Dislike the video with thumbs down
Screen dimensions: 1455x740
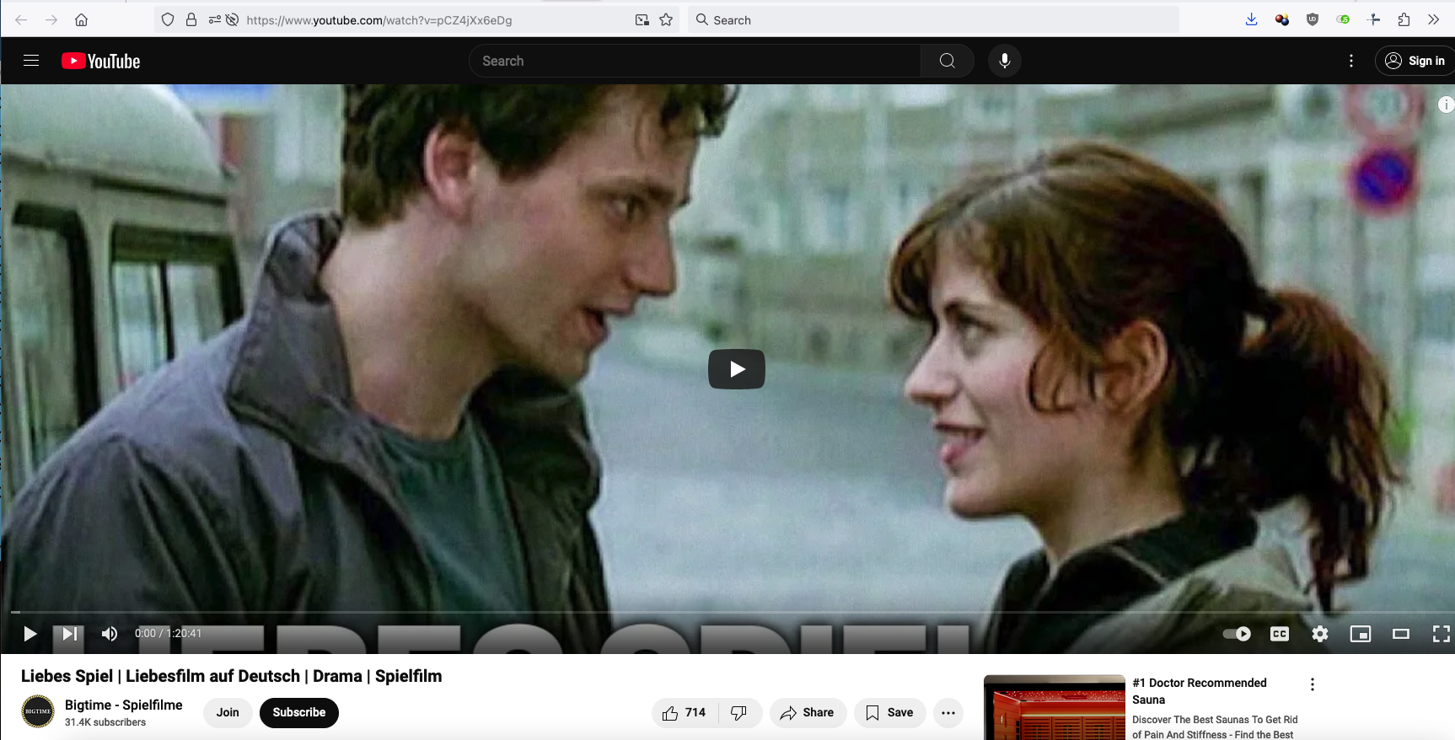[739, 713]
